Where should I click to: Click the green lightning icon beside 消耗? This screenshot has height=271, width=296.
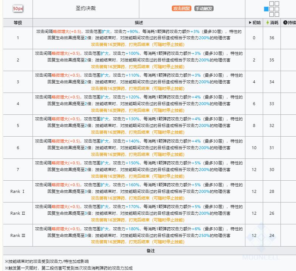[x=268, y=23]
